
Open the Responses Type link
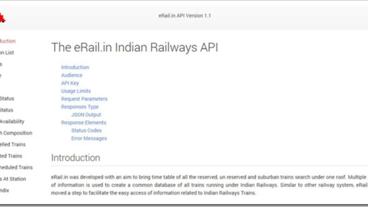pos(80,107)
